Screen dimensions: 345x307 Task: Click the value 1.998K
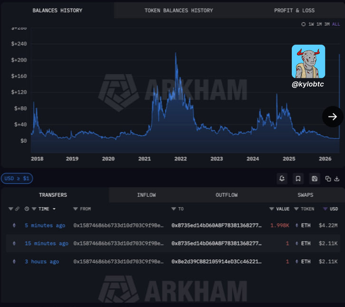(280, 225)
